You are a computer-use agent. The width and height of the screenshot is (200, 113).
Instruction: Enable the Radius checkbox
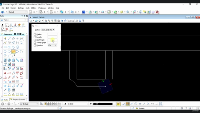pos(35,35)
